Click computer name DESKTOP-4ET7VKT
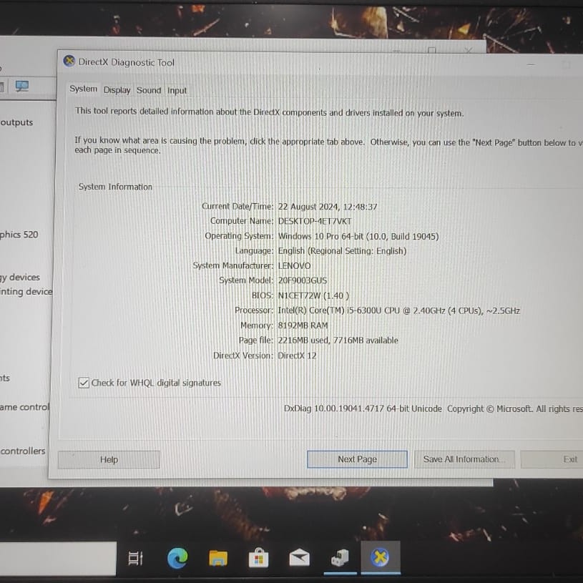Image resolution: width=583 pixels, height=583 pixels. click(x=315, y=221)
